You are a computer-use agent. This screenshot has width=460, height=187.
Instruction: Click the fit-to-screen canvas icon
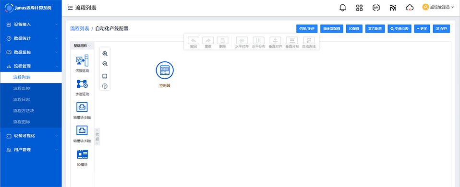click(x=105, y=76)
